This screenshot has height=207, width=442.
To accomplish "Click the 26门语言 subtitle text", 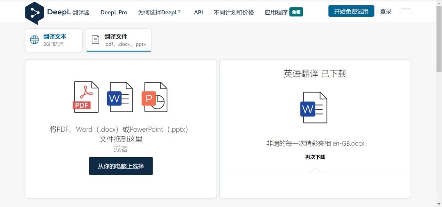I will pyautogui.click(x=54, y=44).
